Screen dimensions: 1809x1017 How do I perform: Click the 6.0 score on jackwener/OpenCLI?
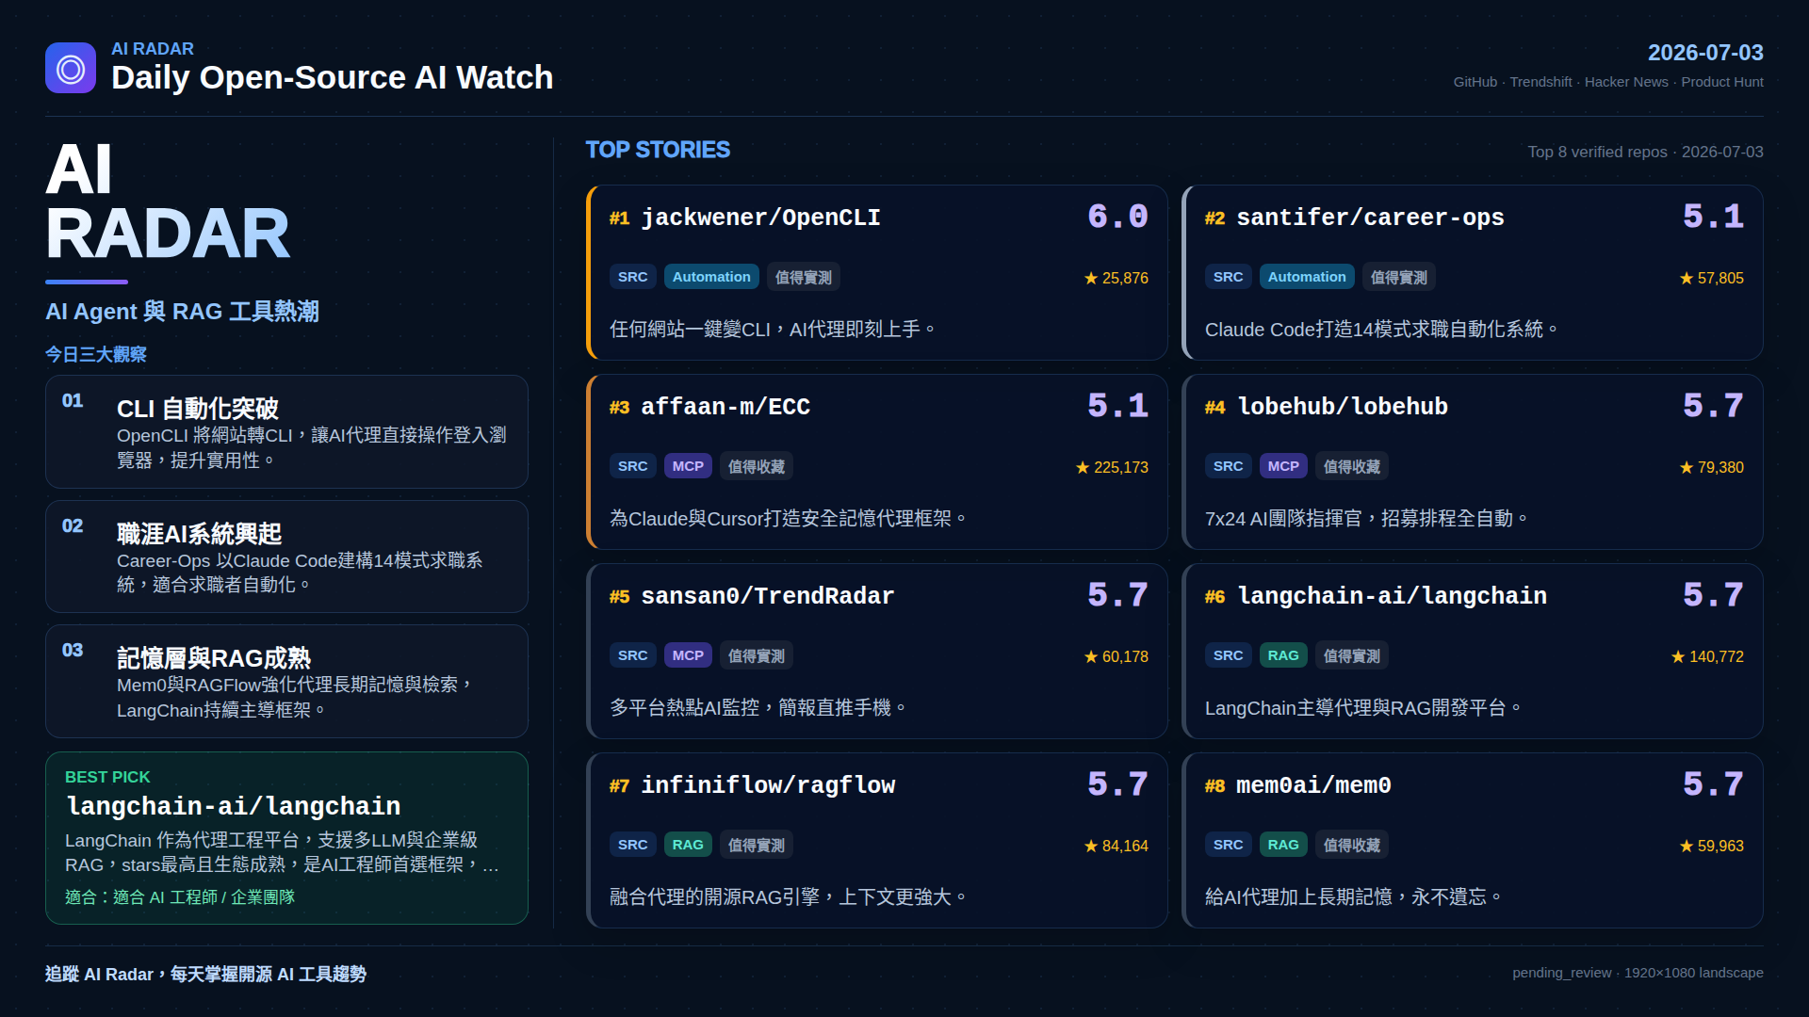1117,217
